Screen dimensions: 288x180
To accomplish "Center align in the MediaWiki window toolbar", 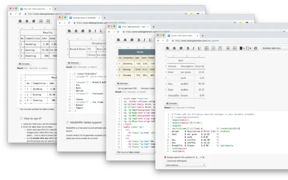I will 76,31.
